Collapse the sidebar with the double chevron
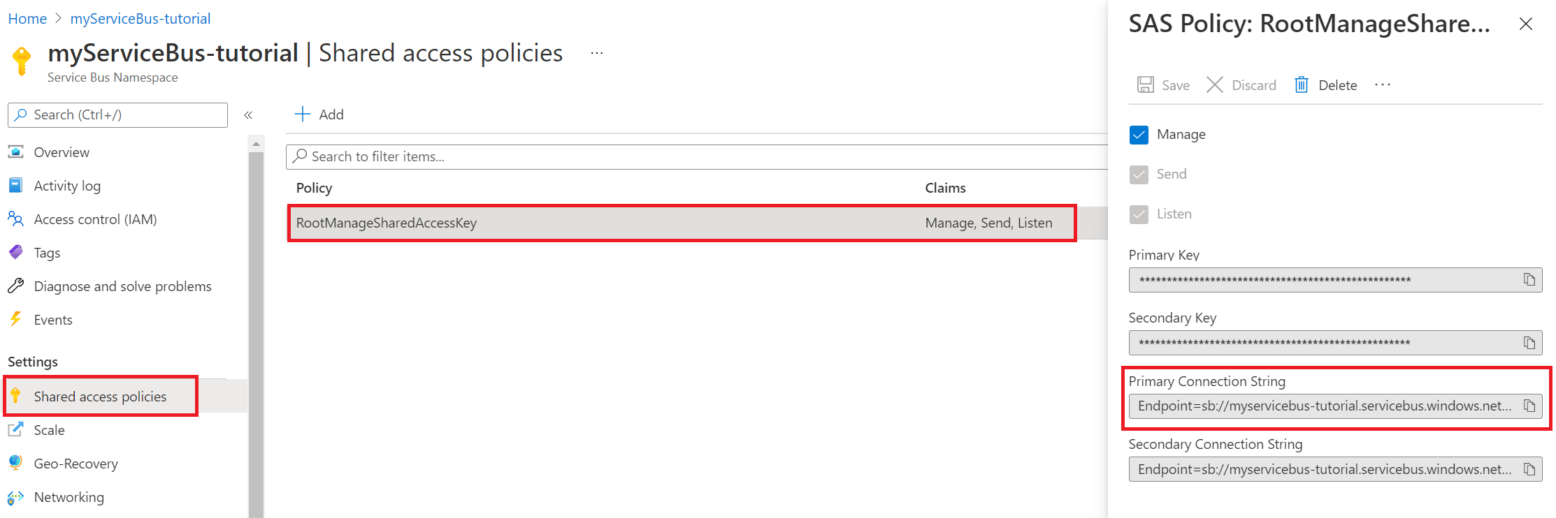 pyautogui.click(x=248, y=114)
